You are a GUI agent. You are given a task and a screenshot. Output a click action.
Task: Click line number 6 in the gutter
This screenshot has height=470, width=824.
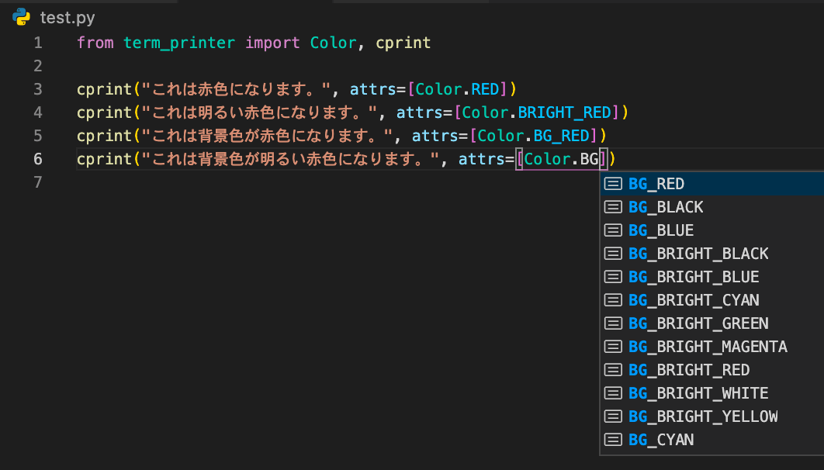pos(38,158)
